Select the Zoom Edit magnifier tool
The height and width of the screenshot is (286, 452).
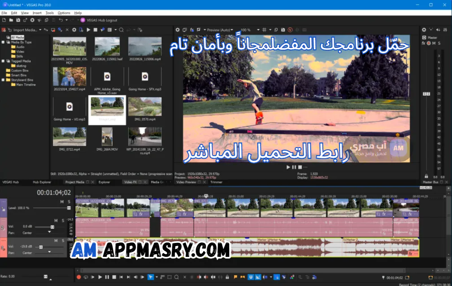click(x=176, y=277)
